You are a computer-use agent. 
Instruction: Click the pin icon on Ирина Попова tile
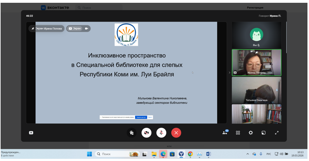coord(257,52)
